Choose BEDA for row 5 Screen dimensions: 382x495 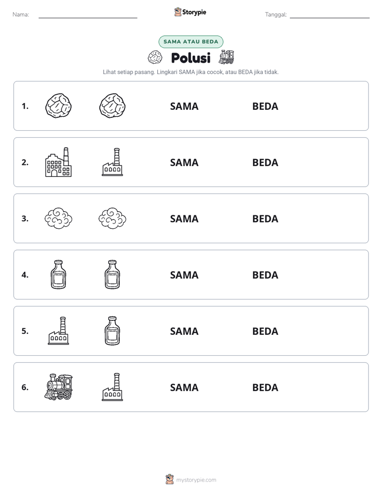265,331
